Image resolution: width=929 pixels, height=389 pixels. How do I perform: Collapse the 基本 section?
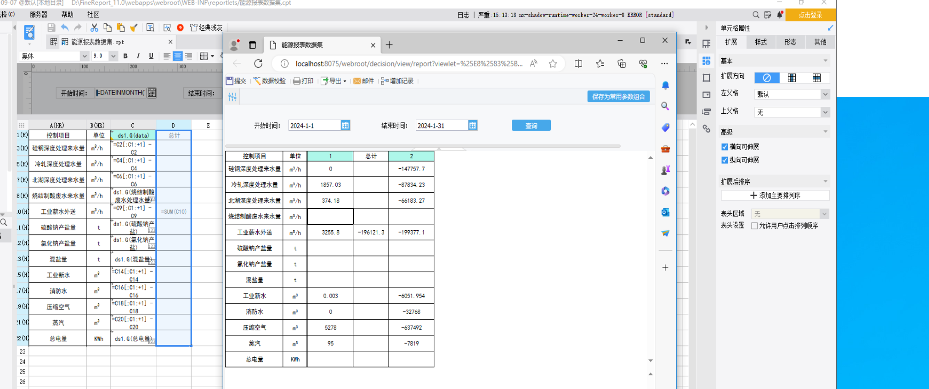[825, 61]
